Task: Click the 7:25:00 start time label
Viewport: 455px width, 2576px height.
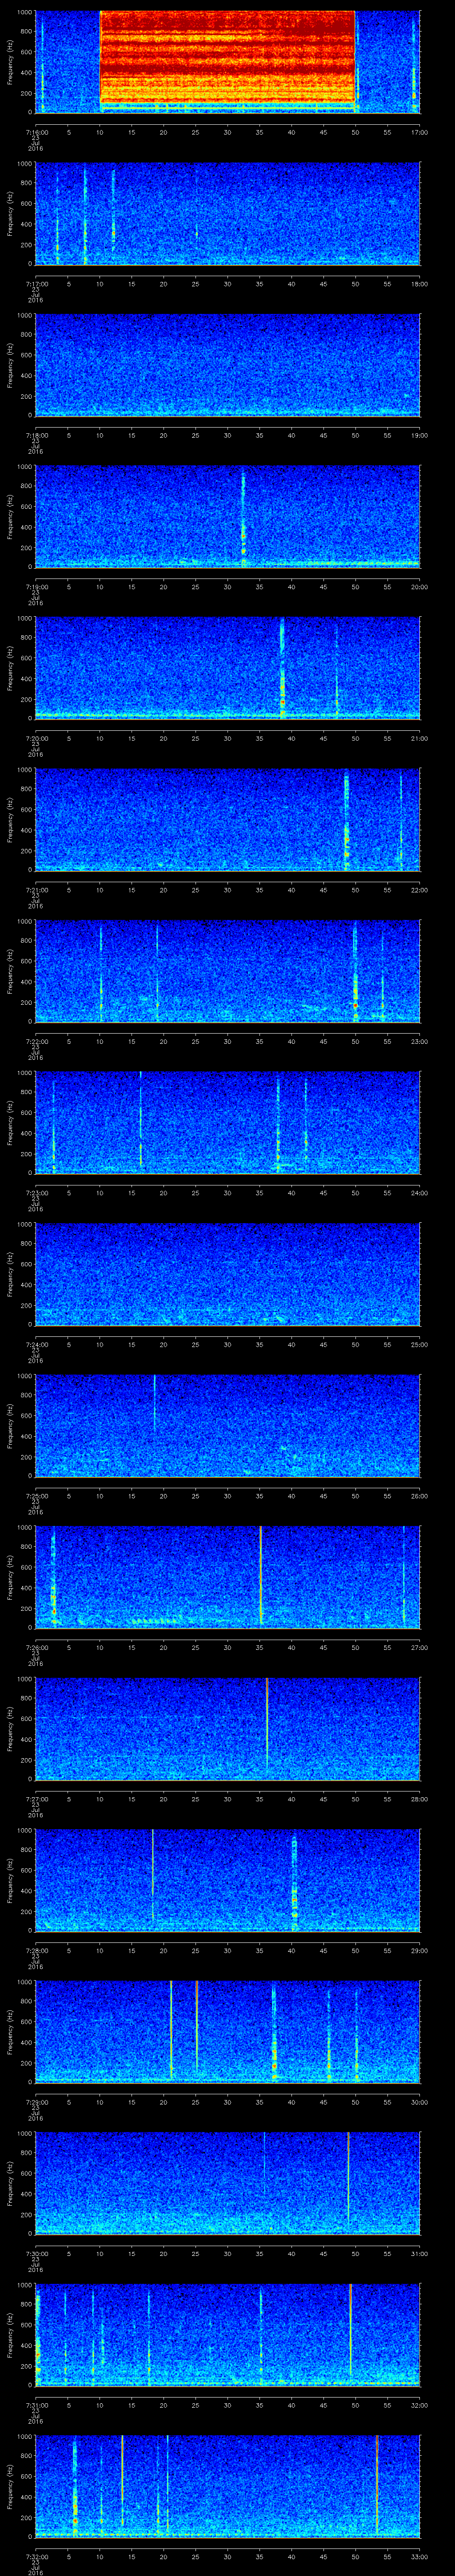Action: tap(36, 1496)
